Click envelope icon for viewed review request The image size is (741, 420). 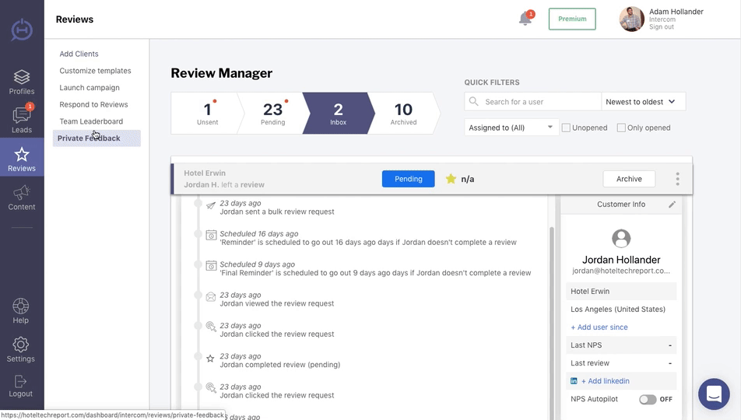pos(211,296)
